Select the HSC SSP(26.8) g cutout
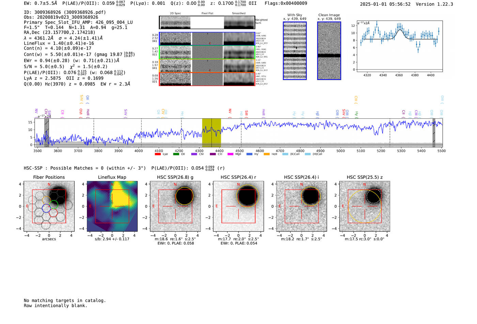Viewport: 477px width, 324px height. click(175, 206)
